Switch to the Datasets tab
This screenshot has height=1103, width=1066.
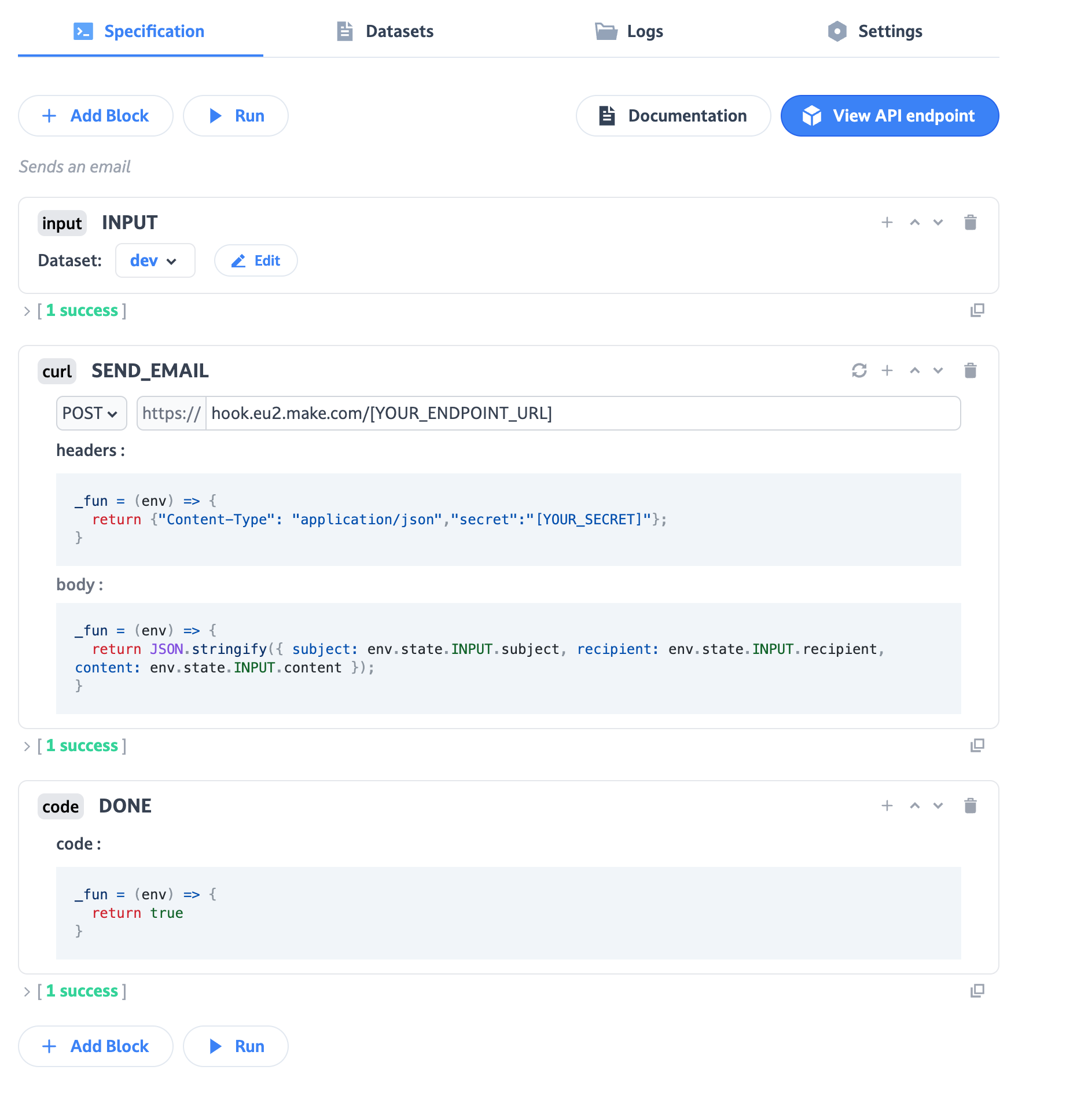(385, 31)
